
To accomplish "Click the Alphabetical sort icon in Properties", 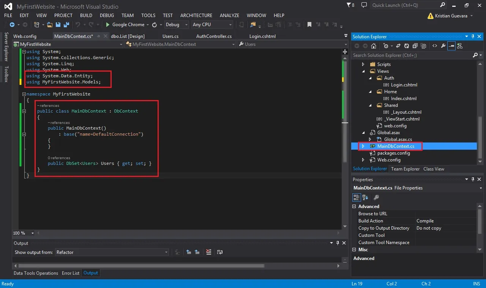I will click(x=365, y=197).
